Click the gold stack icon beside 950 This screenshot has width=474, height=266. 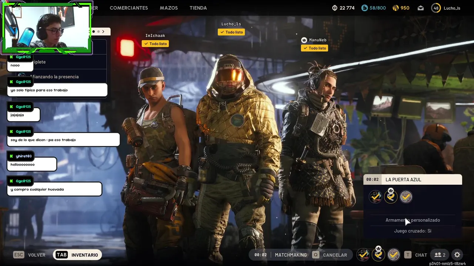click(396, 8)
